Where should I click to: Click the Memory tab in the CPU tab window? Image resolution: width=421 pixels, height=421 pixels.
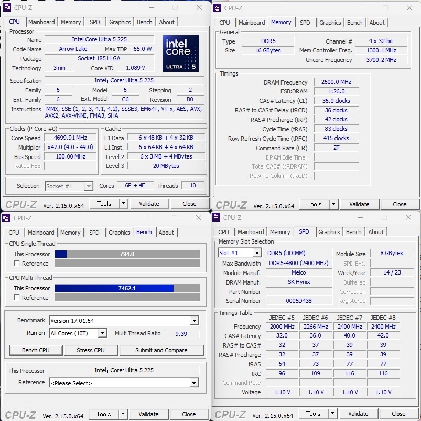tap(71, 22)
